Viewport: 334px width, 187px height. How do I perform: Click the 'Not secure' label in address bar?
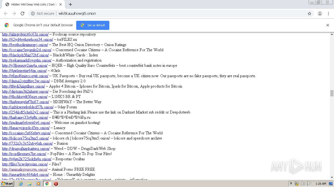45,14
